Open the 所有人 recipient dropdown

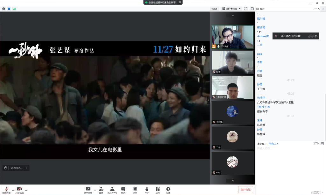(x=273, y=144)
